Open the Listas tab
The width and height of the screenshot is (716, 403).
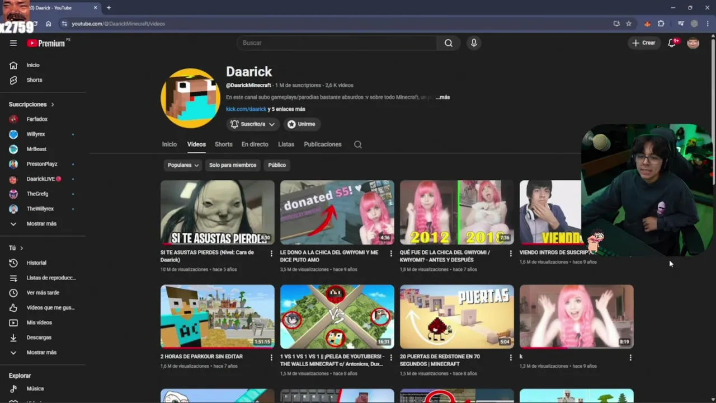tap(286, 144)
